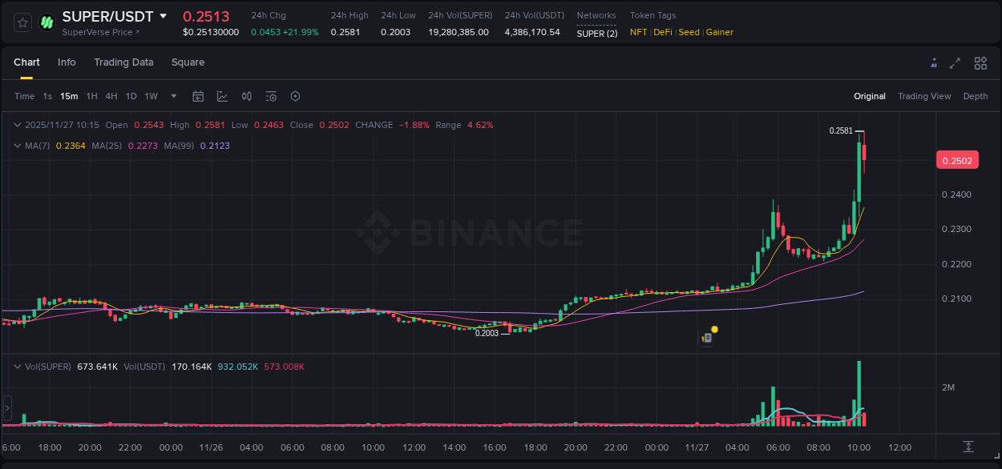Open the technical indicators settings icon

[x=271, y=96]
